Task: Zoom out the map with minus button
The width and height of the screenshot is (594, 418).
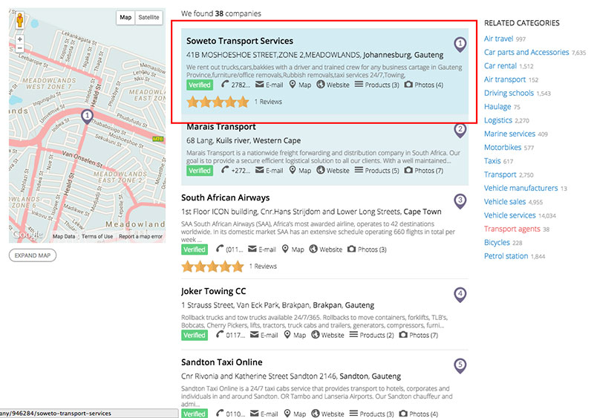Action: pos(20,48)
